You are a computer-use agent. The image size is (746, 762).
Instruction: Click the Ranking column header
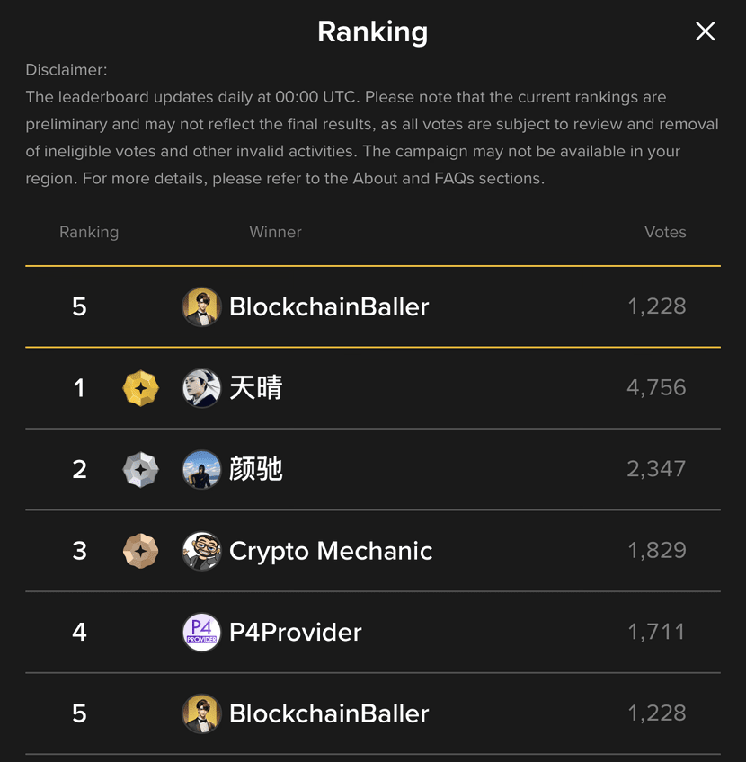coord(89,233)
